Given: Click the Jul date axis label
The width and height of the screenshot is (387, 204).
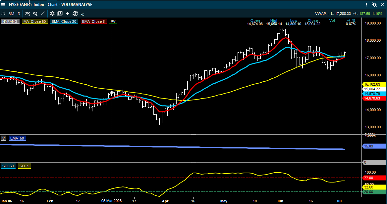Looking at the screenshot, I should click(339, 201).
